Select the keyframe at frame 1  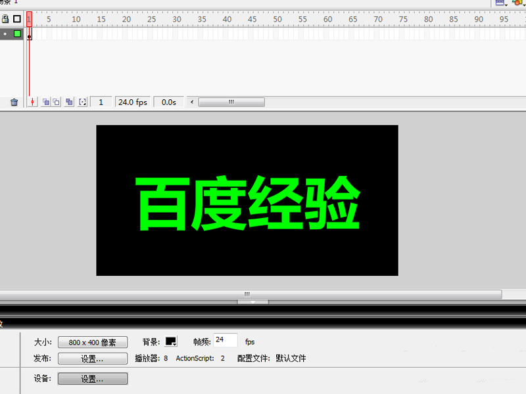30,34
